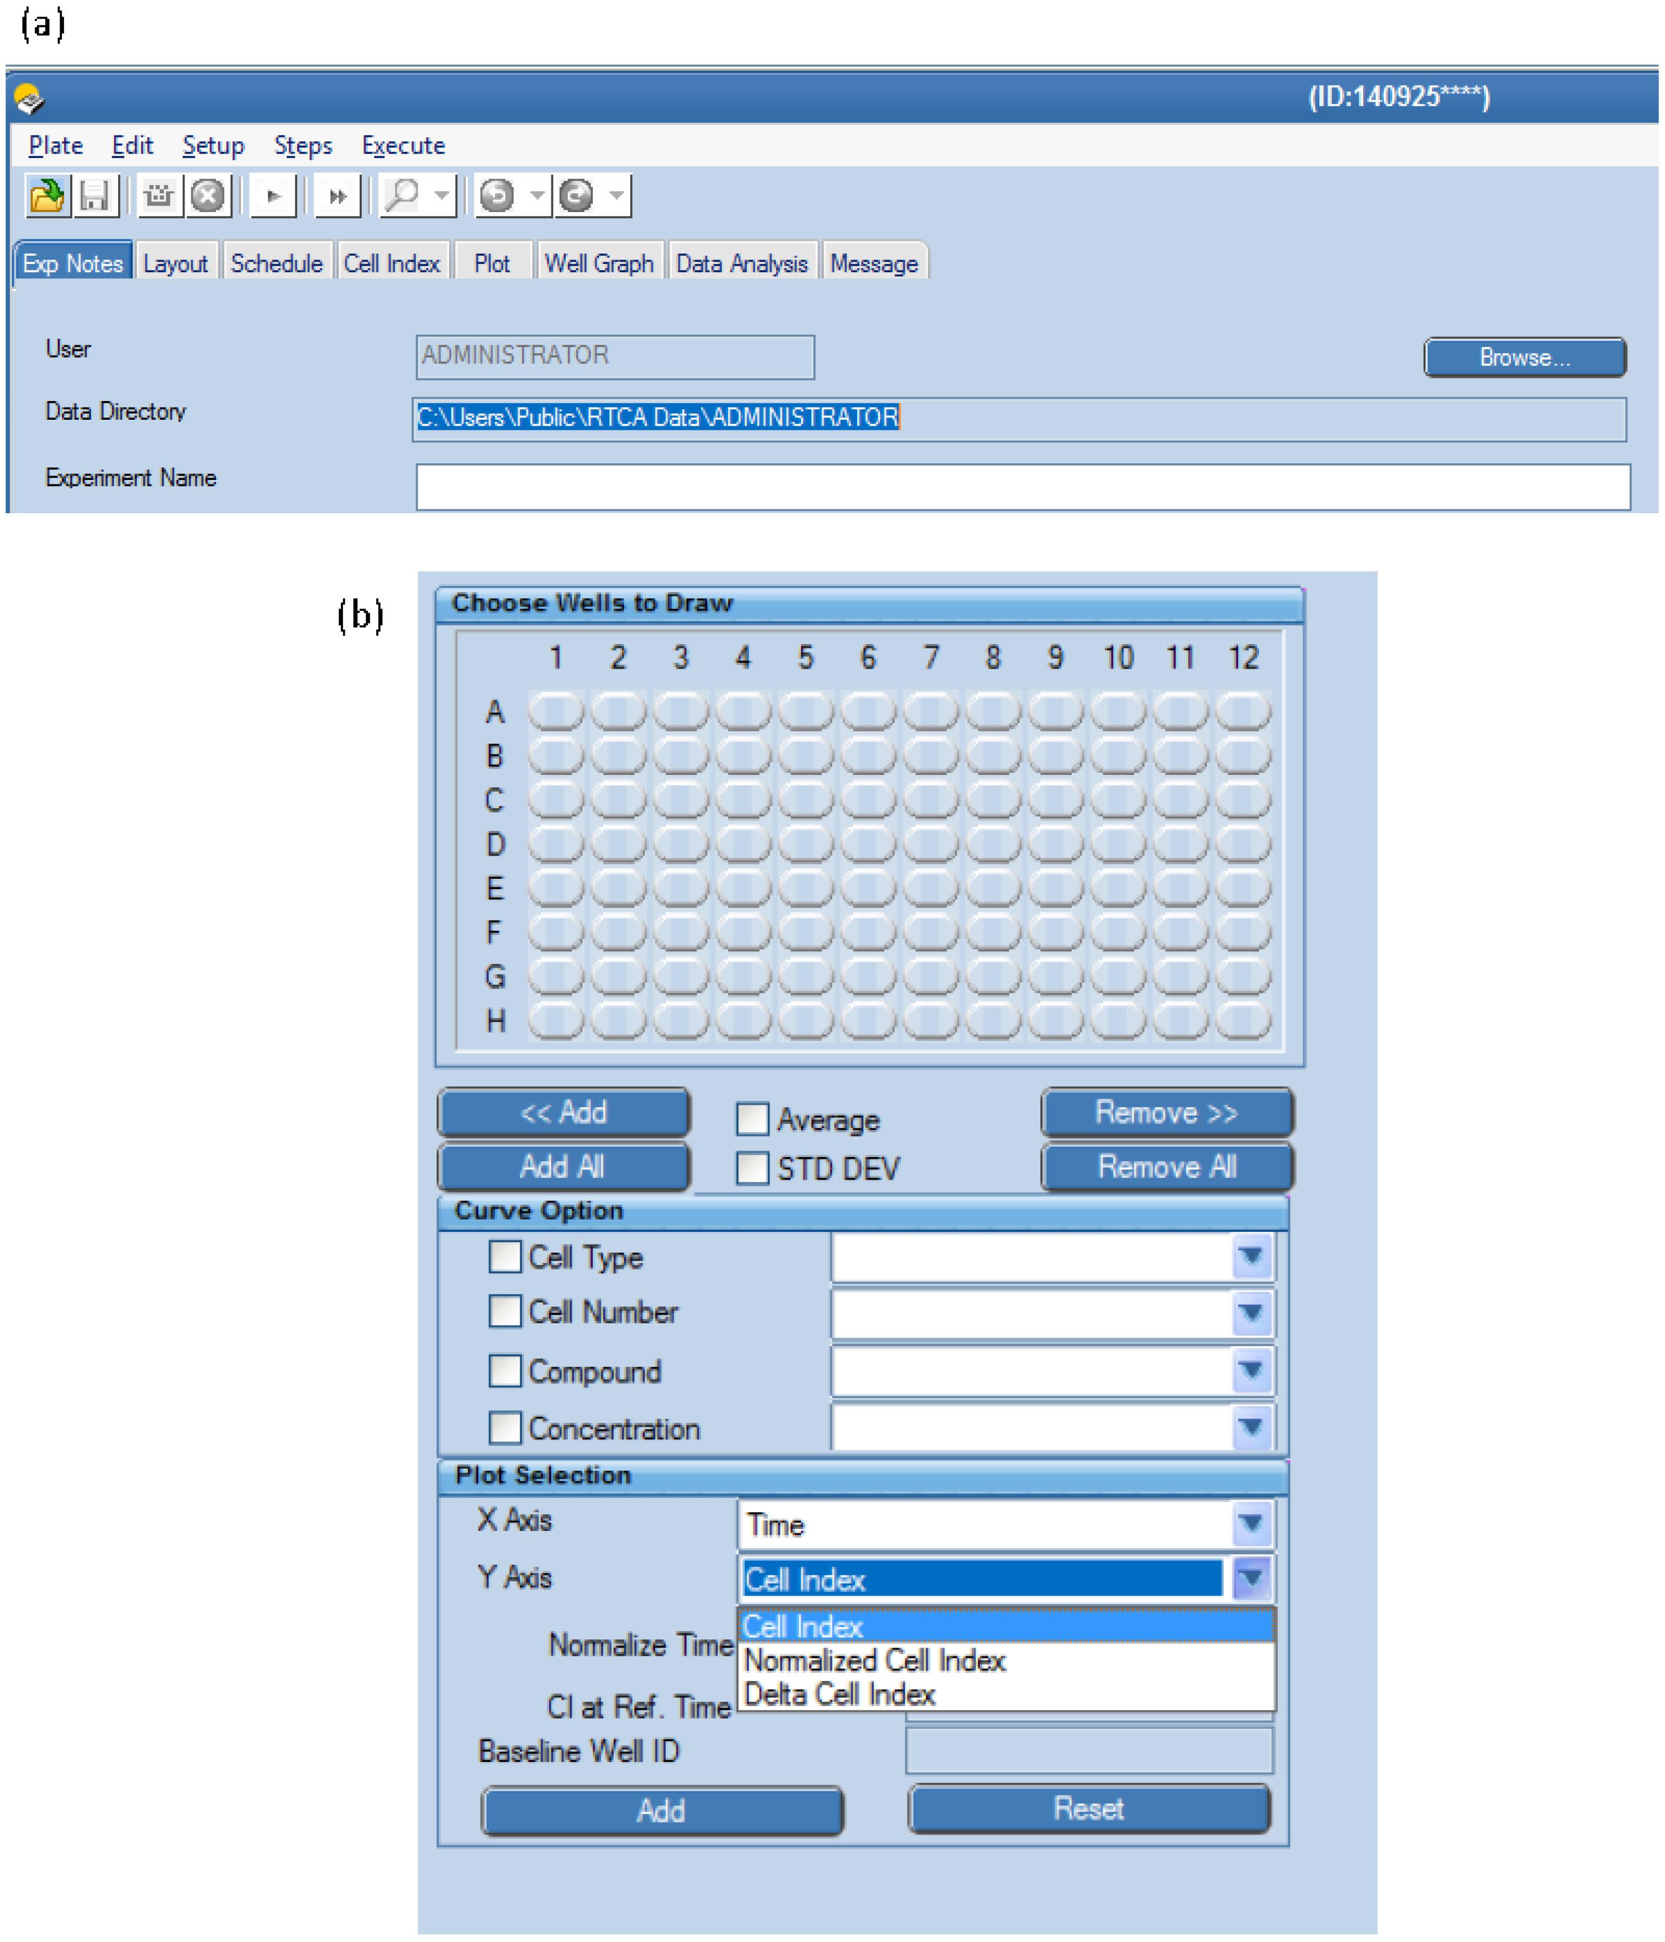Click the undo circular arrow icon

[497, 196]
